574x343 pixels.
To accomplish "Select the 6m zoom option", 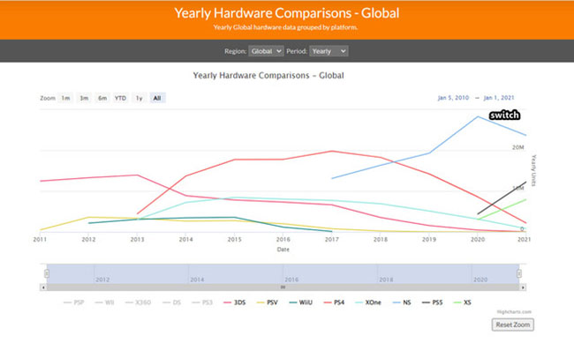I will click(102, 98).
